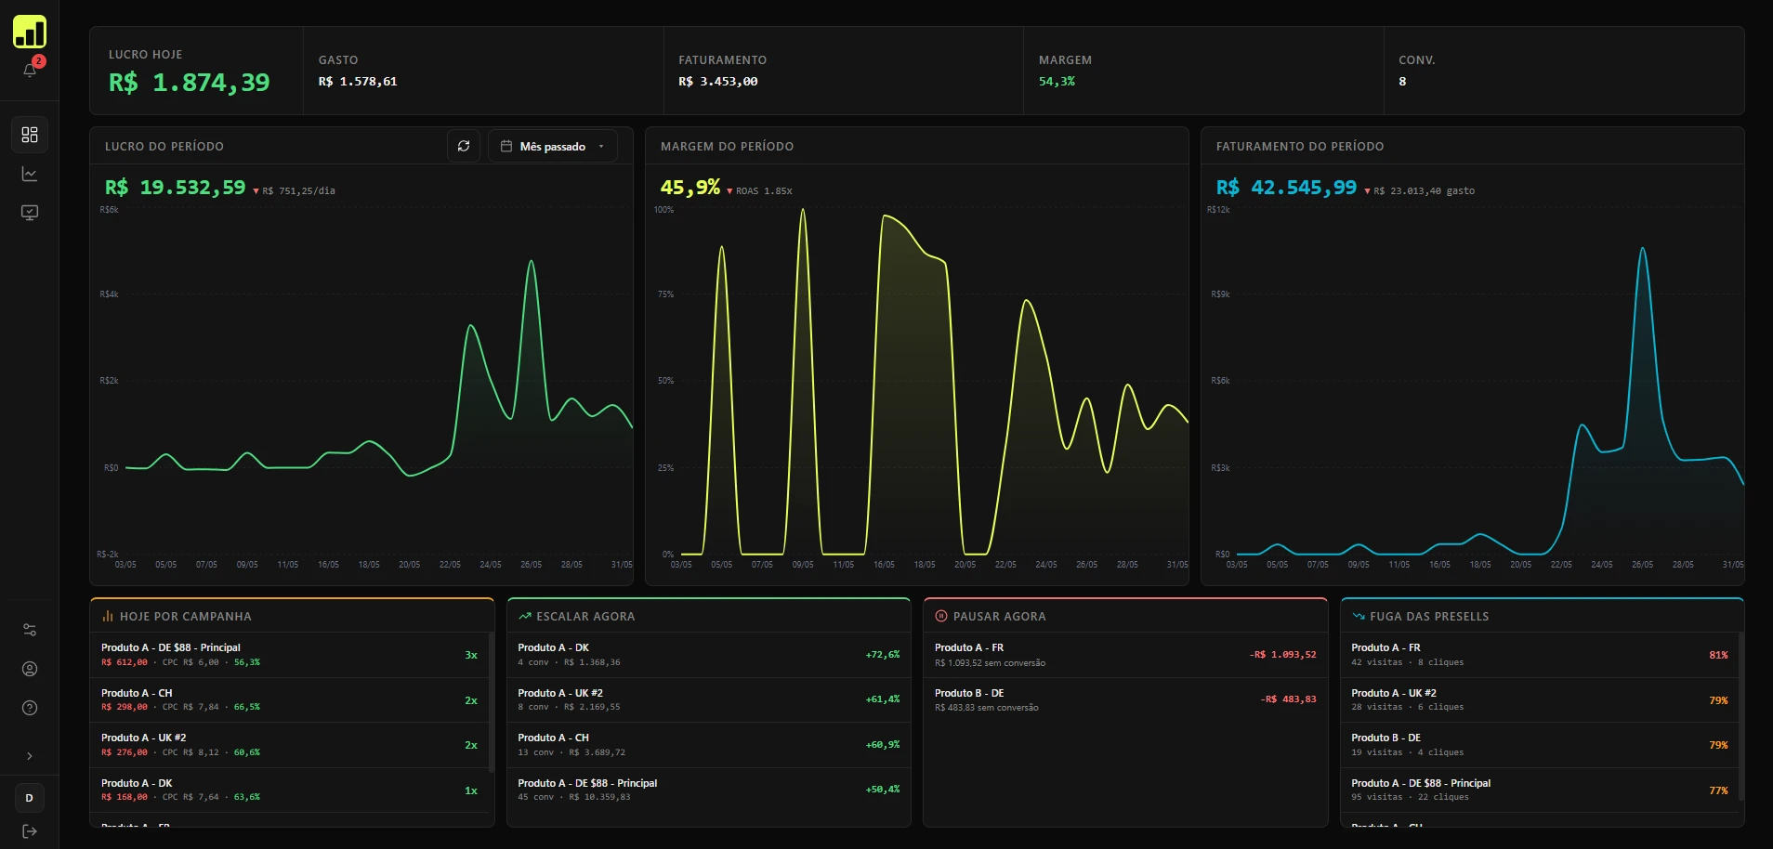Open the dashboard grid icon in sidebar
The height and width of the screenshot is (849, 1773).
click(30, 135)
